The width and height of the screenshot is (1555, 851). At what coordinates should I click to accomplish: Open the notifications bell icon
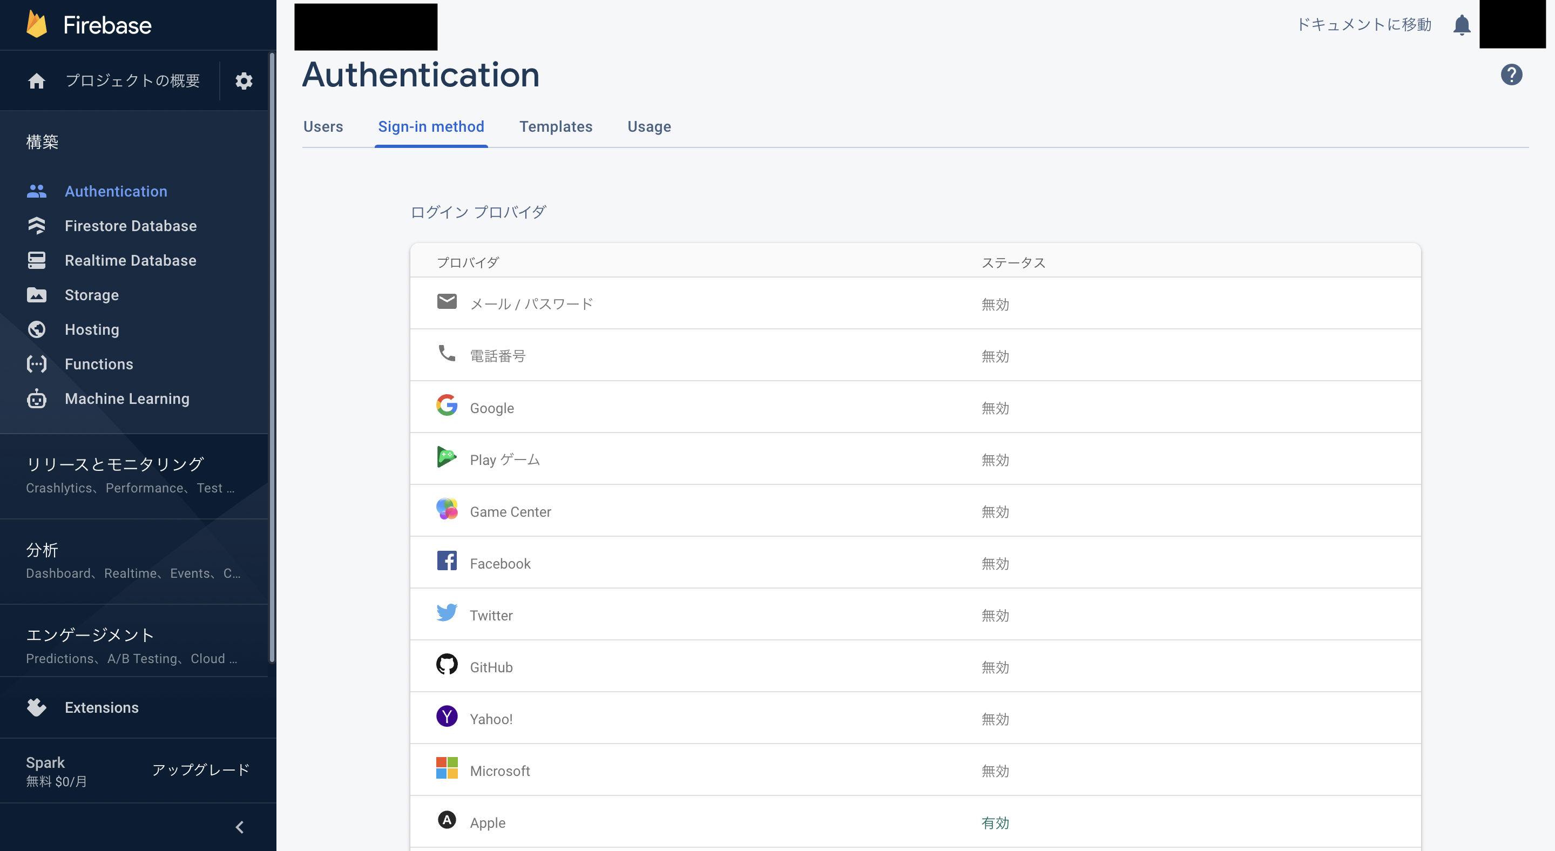(1461, 25)
